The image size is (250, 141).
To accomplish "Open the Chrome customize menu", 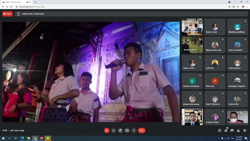I will [247, 6].
